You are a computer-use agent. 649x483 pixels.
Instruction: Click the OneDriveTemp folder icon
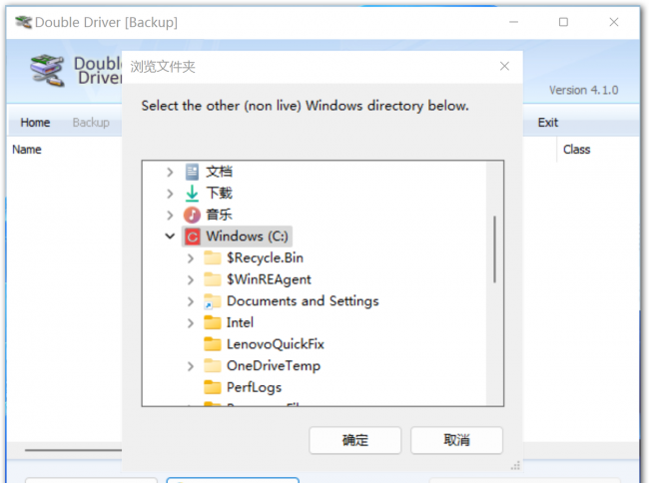coord(213,365)
